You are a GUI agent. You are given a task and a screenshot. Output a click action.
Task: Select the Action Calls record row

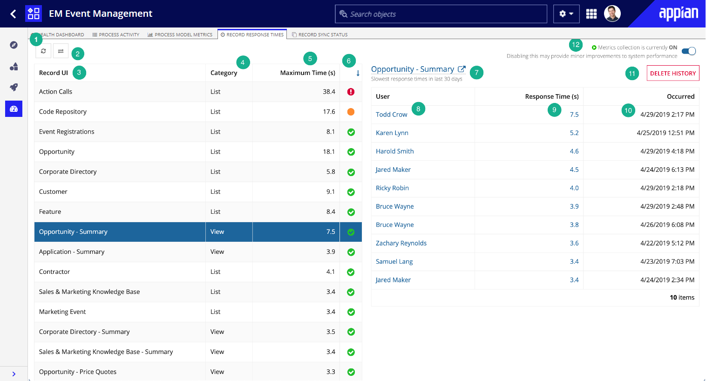198,92
